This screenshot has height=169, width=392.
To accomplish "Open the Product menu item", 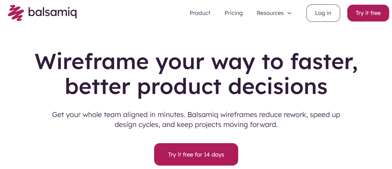I will point(200,13).
